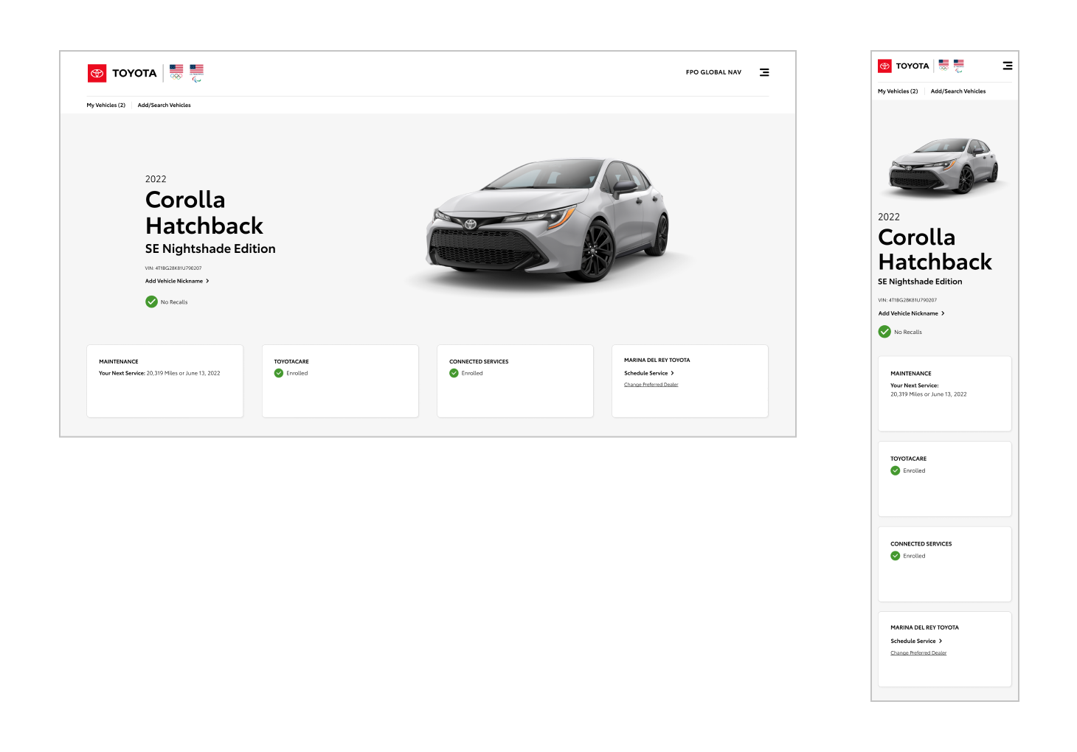Image resolution: width=1077 pixels, height=752 pixels.
Task: Click Add Vehicle Nickname link in mobile view
Action: tap(911, 313)
